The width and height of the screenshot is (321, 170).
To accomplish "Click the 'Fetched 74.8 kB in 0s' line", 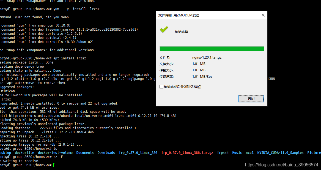I will (29, 120).
